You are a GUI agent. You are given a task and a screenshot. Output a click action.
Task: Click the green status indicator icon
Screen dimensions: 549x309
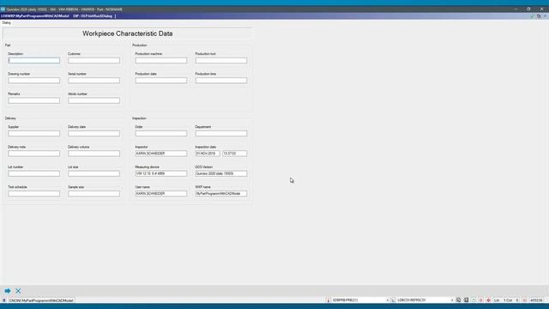pos(474,300)
